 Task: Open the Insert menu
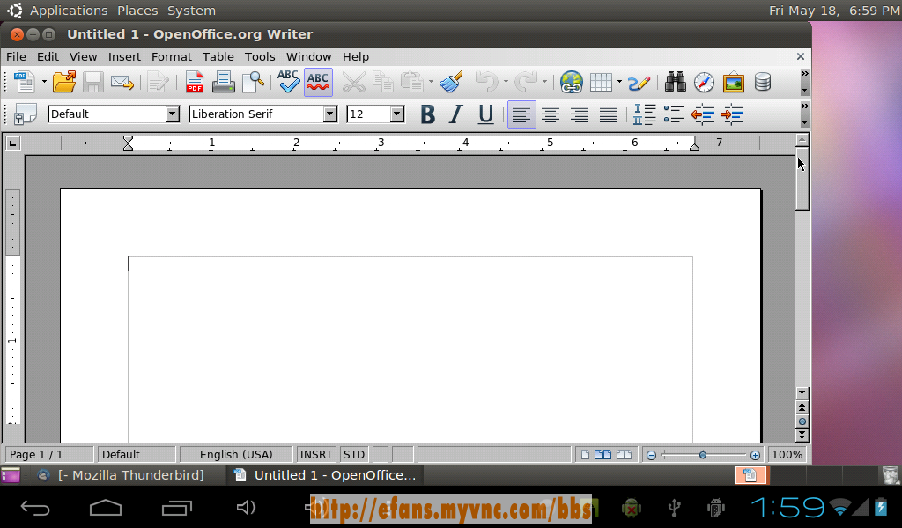(124, 57)
